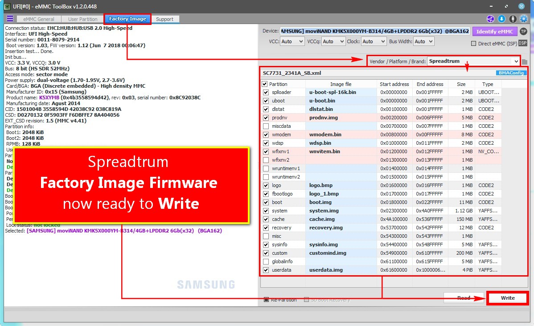Toggle the Re-Partition checkbox
The height and width of the screenshot is (326, 534).
click(266, 300)
